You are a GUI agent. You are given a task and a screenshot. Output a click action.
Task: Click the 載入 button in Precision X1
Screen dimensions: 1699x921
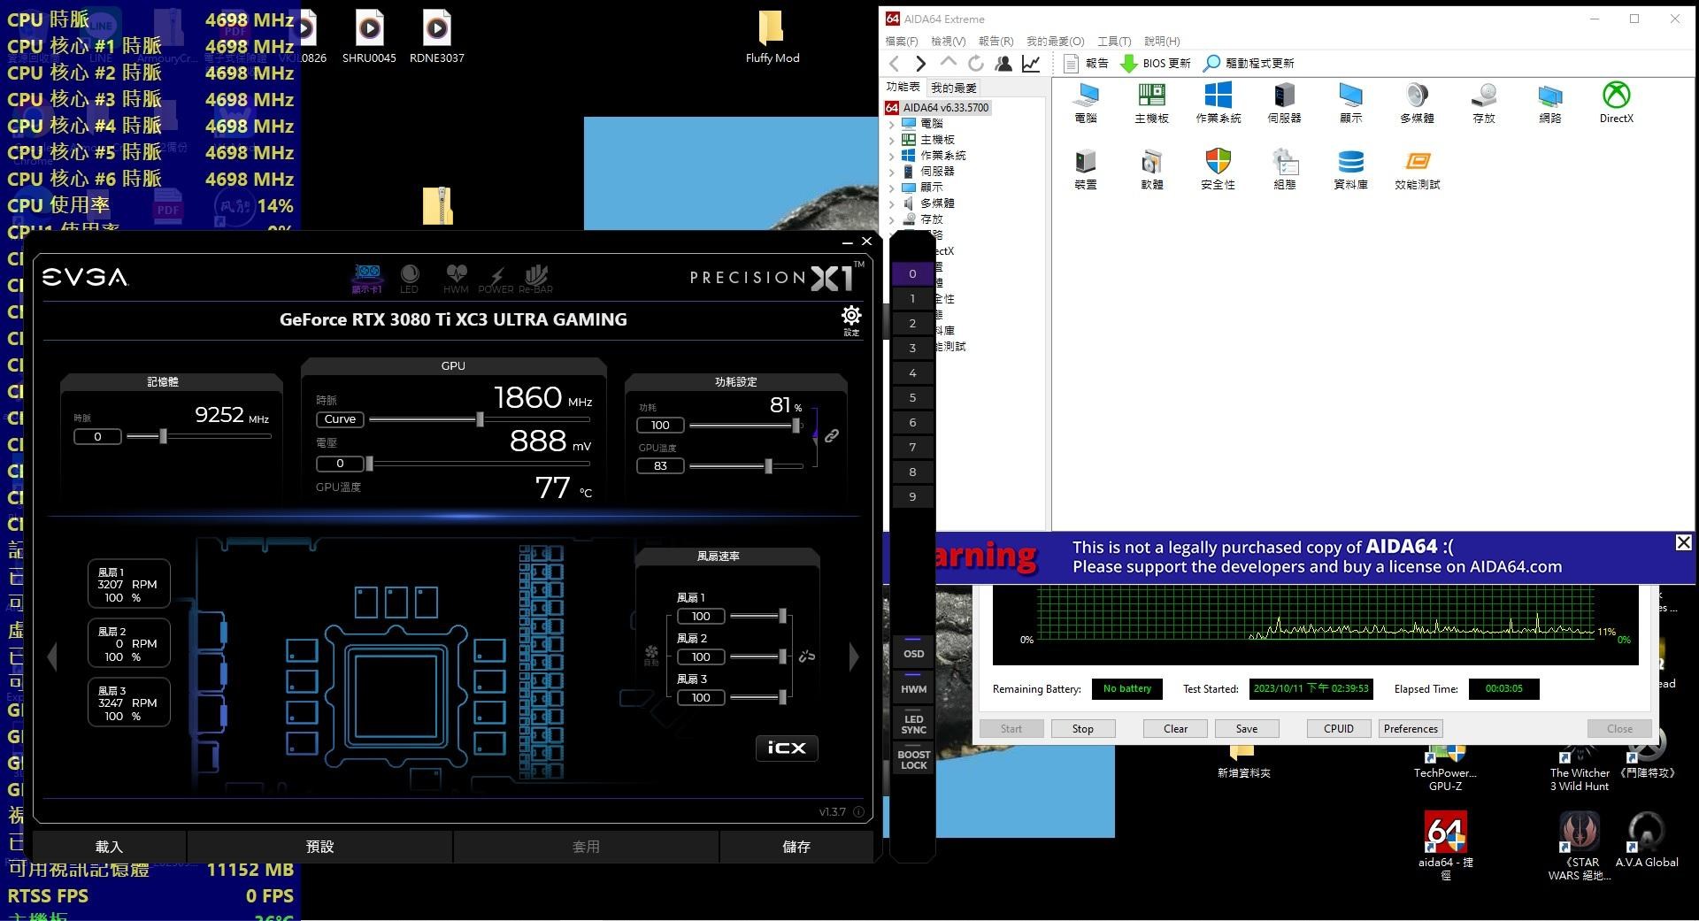pos(109,847)
